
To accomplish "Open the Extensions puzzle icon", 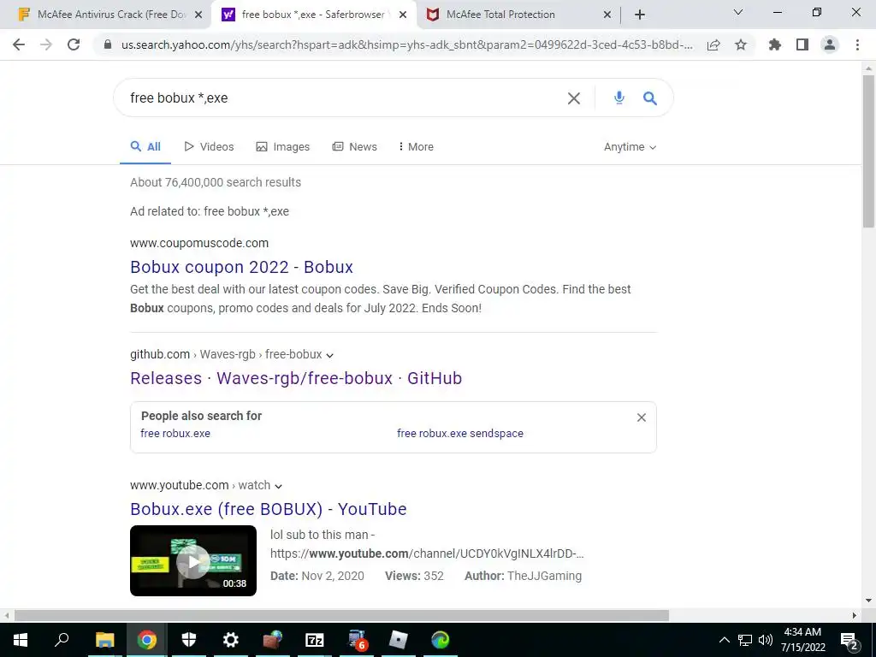I will click(775, 44).
